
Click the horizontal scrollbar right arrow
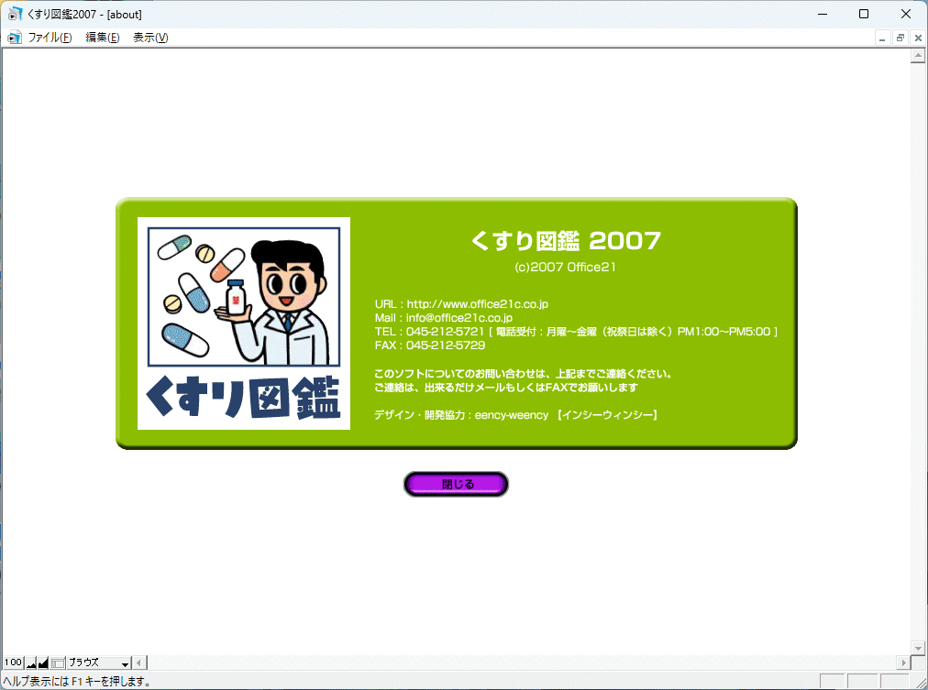tap(904, 663)
